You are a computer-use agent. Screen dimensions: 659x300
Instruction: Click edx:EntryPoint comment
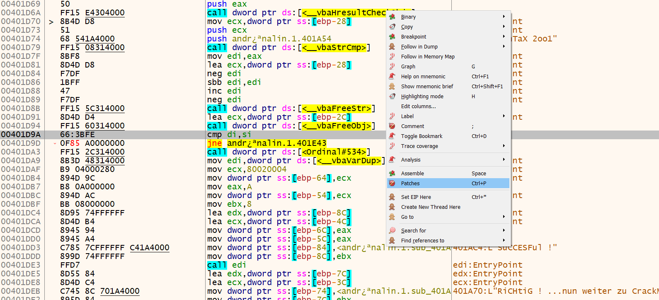tap(488, 274)
